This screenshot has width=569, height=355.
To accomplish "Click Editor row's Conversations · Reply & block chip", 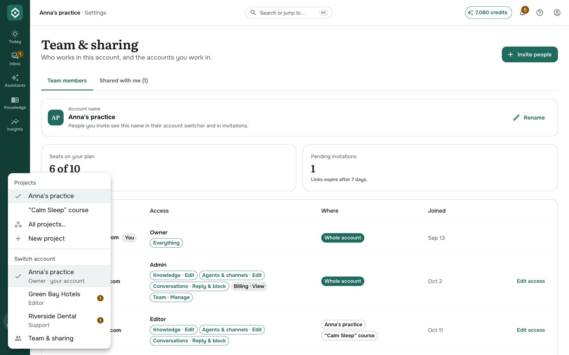I will coord(189,341).
